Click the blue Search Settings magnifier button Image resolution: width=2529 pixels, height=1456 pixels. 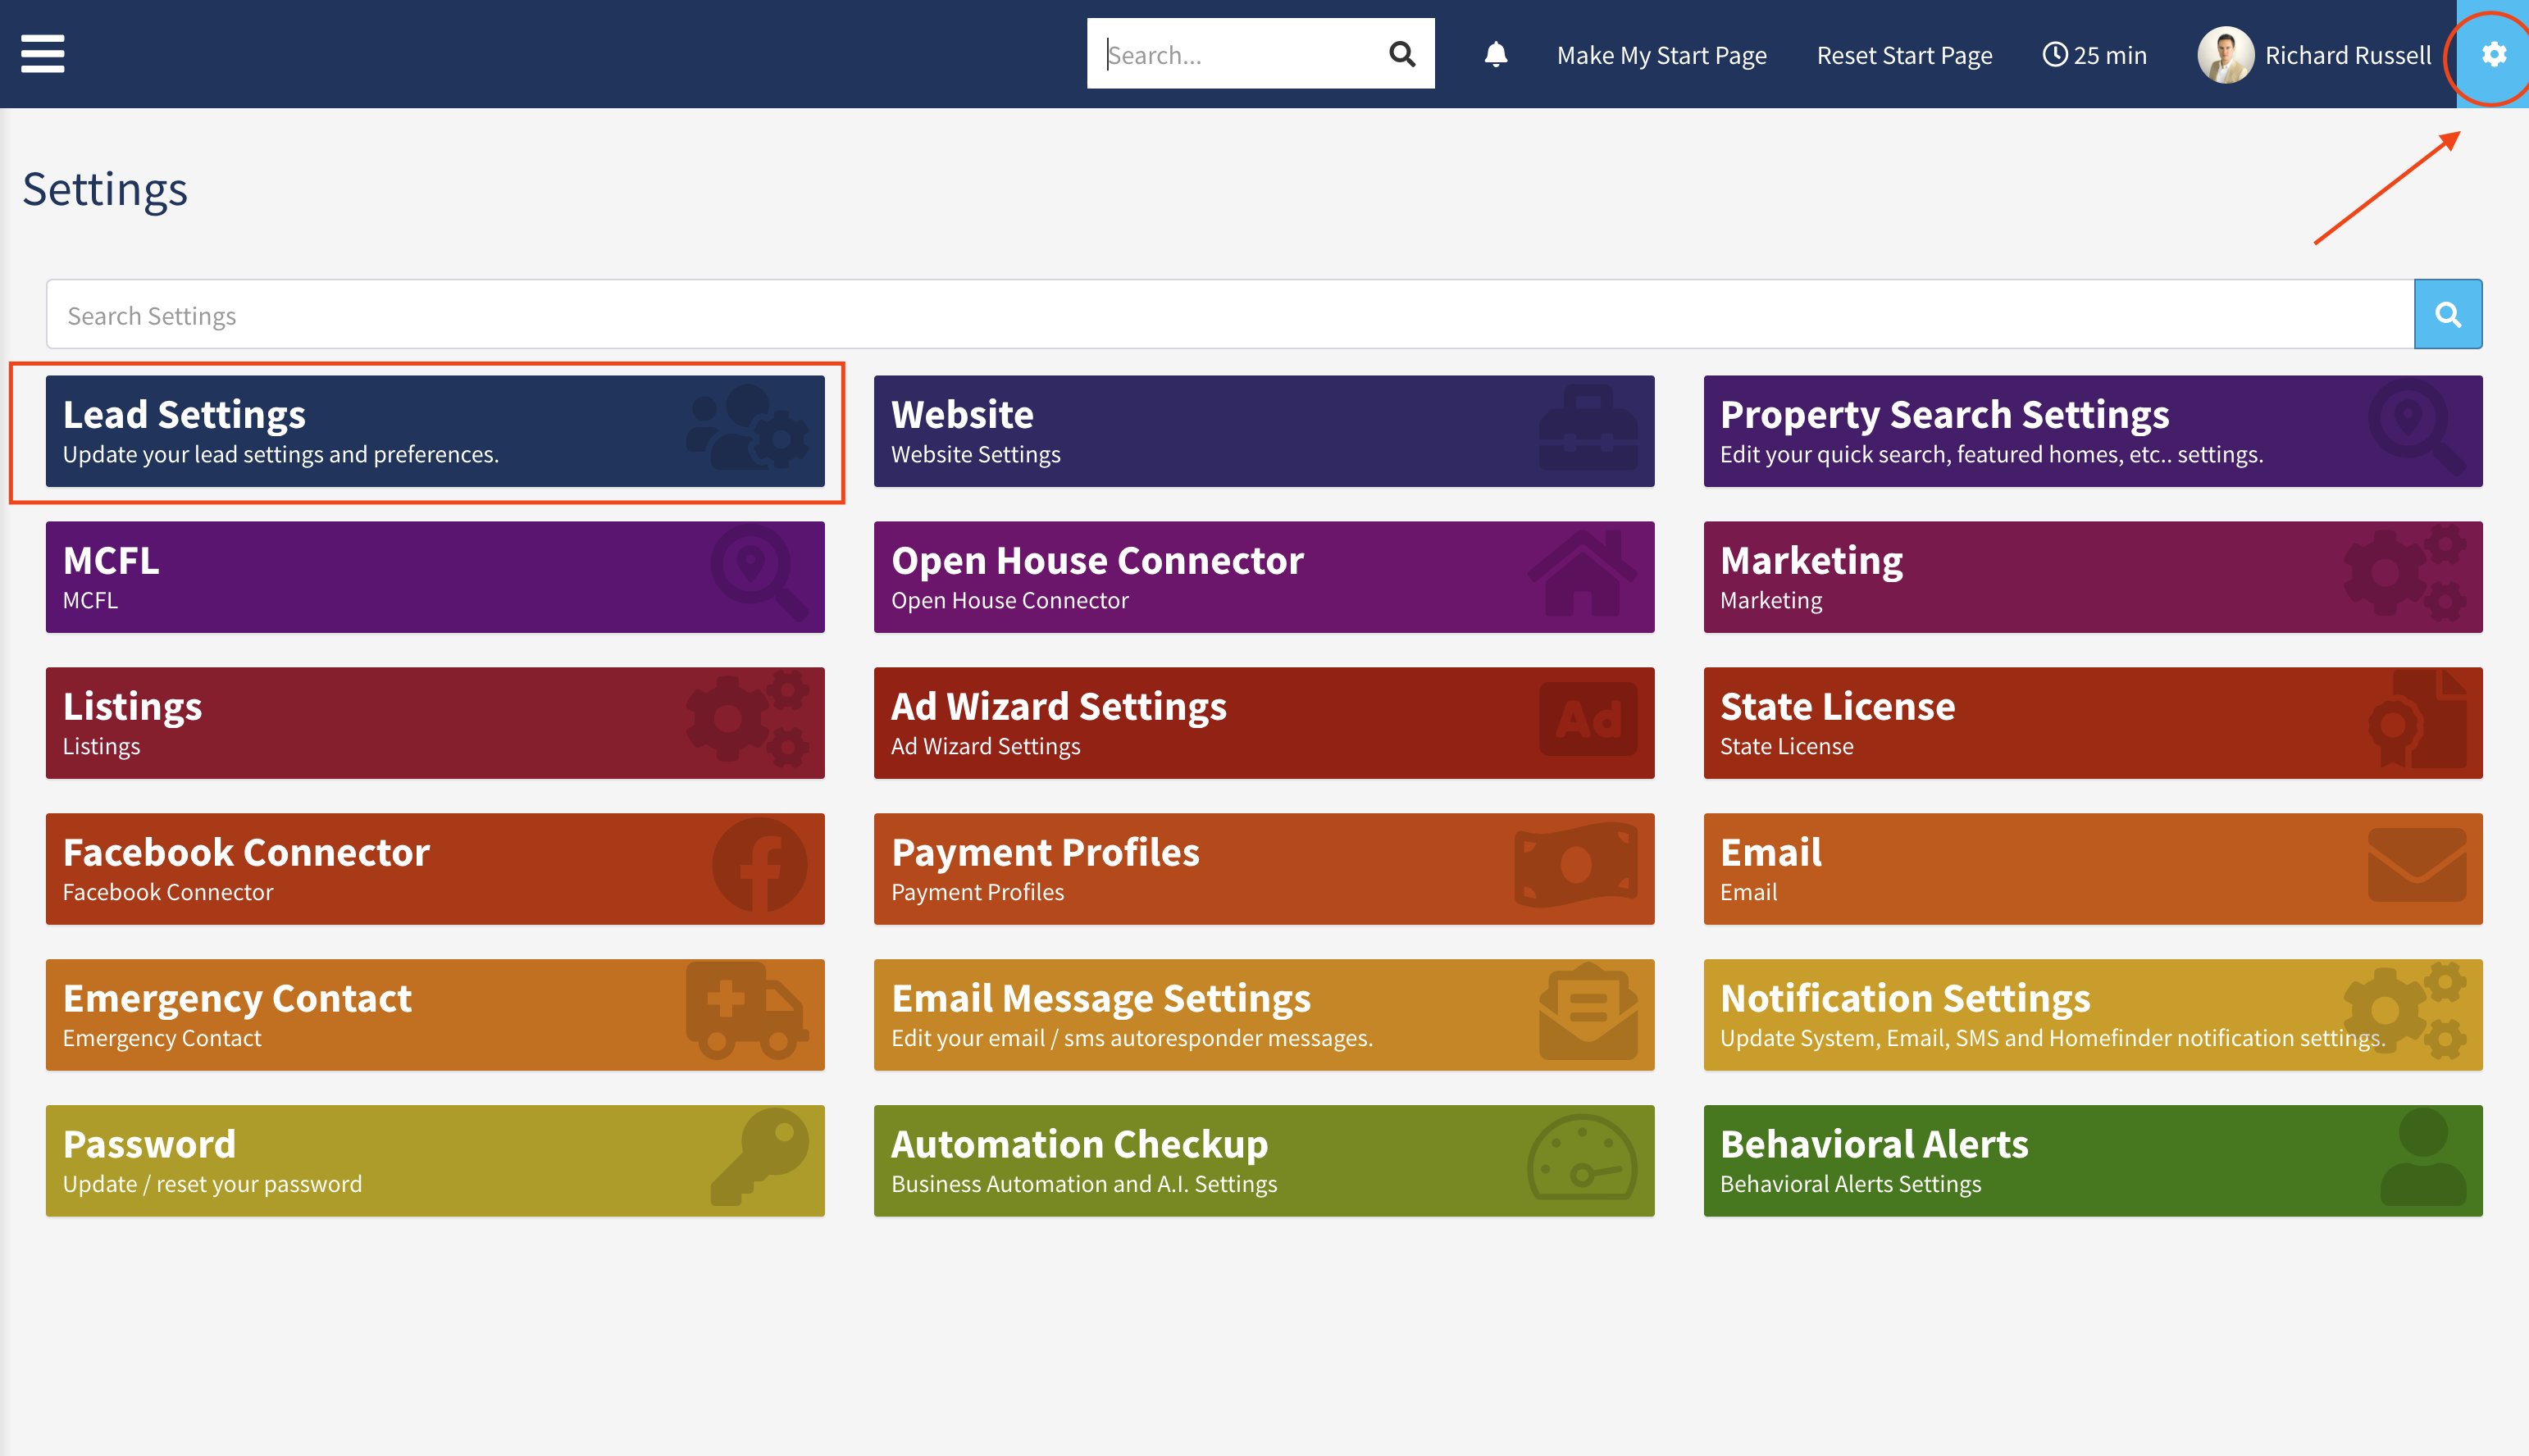tap(2447, 315)
